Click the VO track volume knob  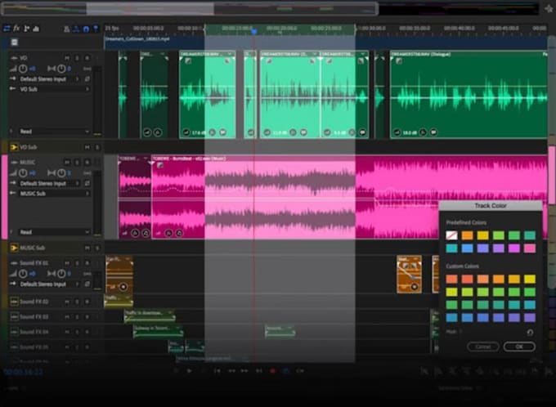click(x=23, y=69)
